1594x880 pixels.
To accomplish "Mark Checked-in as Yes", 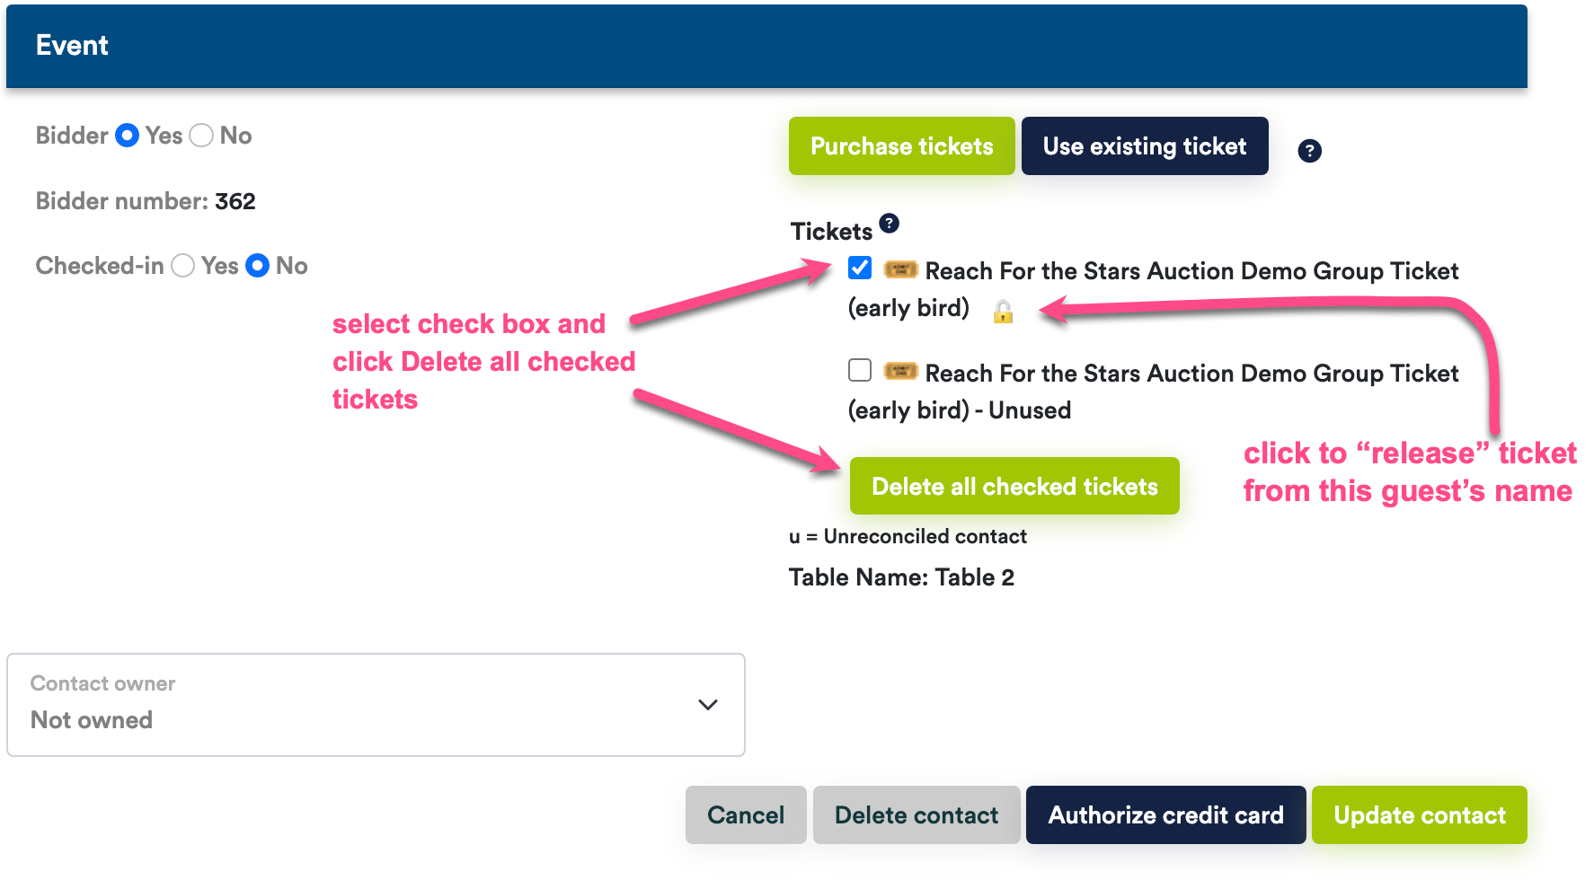I will pyautogui.click(x=183, y=266).
